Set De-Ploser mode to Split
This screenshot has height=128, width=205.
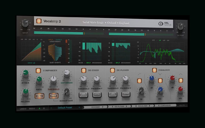118,63
